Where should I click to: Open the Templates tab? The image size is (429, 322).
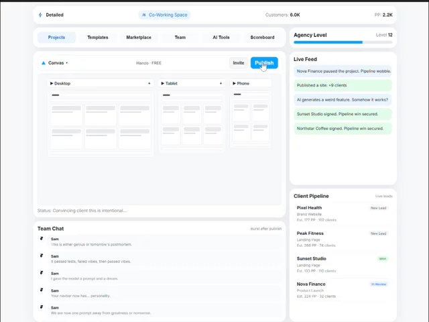[x=98, y=38]
